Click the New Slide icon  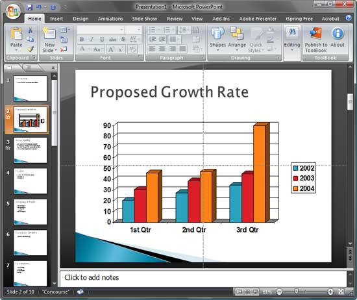(49, 34)
